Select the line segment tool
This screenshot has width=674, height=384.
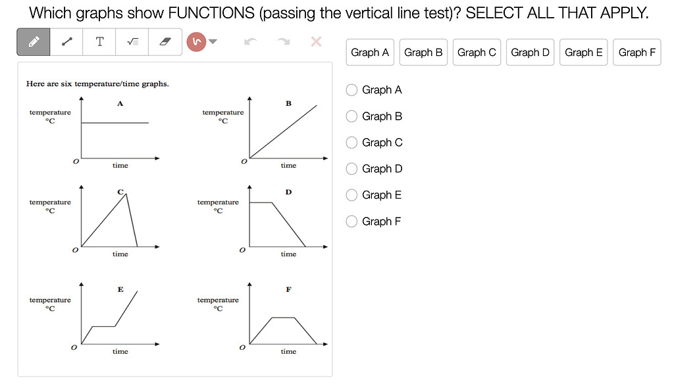(65, 41)
